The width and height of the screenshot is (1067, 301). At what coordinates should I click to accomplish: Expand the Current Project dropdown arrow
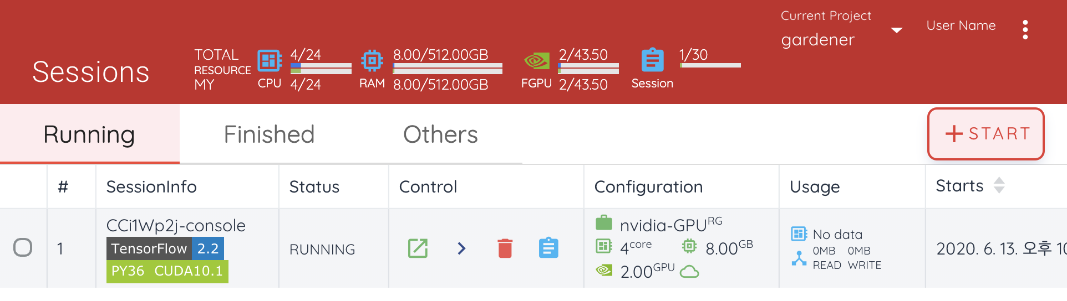896,30
